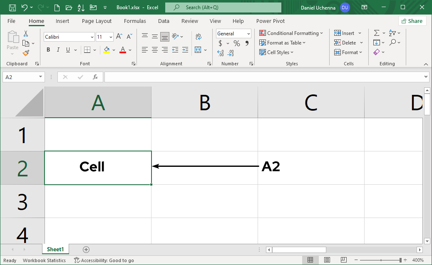Open Conditional Formatting
The height and width of the screenshot is (265, 432).
click(291, 33)
